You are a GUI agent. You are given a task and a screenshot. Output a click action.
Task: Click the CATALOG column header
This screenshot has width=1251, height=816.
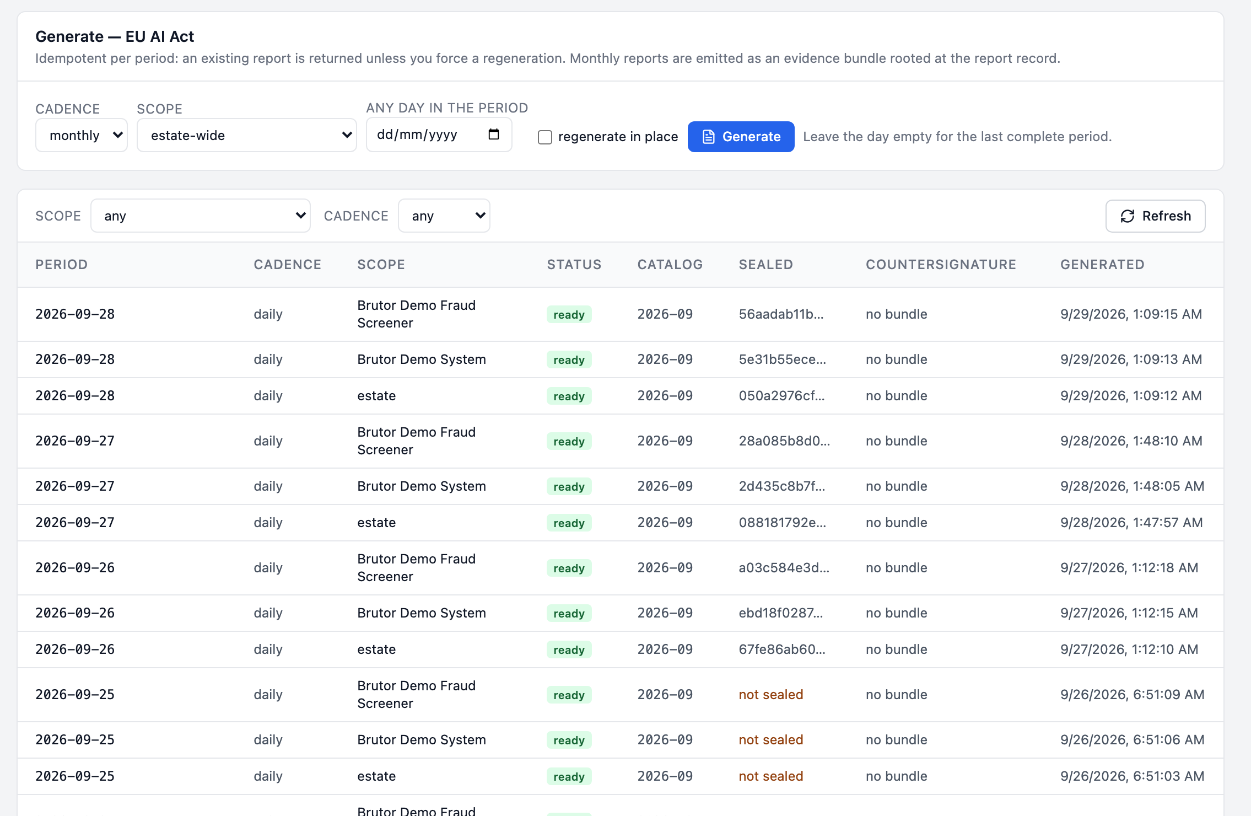[x=670, y=265]
